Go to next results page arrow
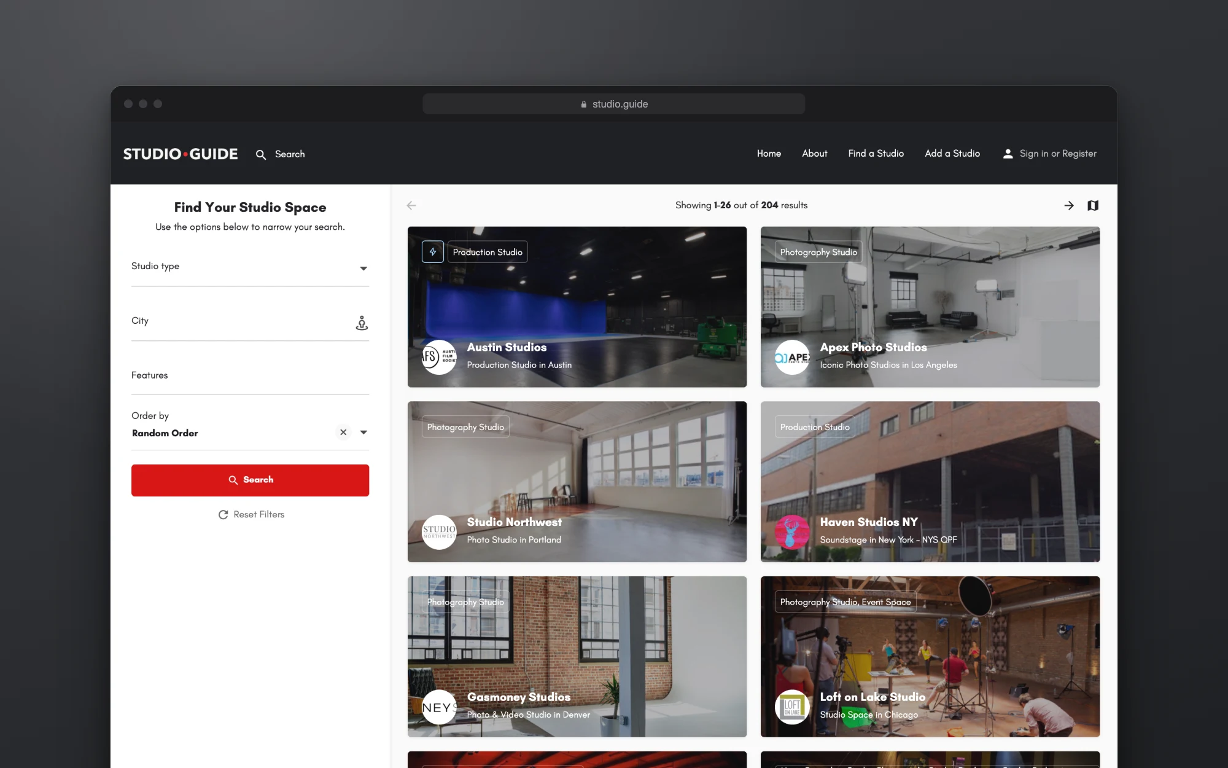Viewport: 1228px width, 768px height. click(x=1069, y=205)
